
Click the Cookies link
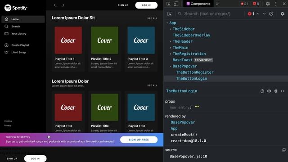pos(8,121)
